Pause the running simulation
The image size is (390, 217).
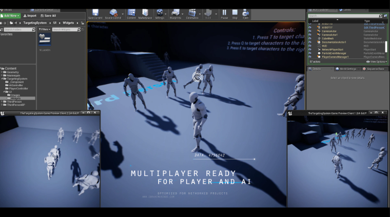pyautogui.click(x=224, y=14)
